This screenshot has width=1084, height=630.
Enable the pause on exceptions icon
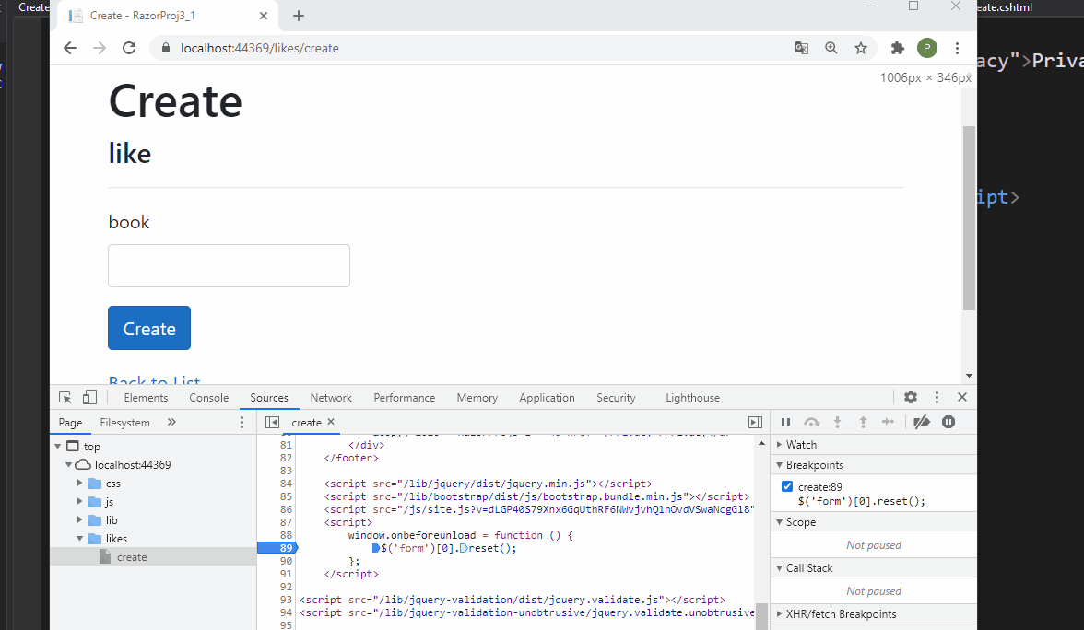click(x=948, y=421)
